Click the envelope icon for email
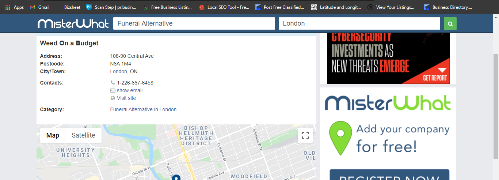This screenshot has height=180, width=499. (113, 90)
